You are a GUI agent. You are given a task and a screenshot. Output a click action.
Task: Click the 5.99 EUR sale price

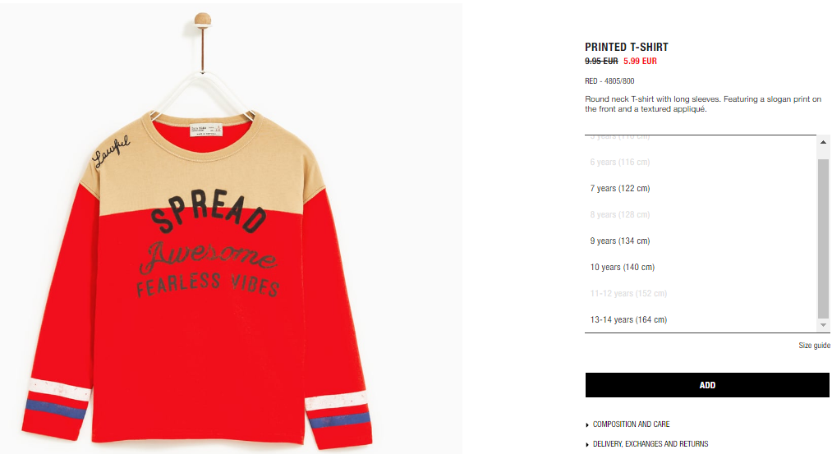point(640,61)
